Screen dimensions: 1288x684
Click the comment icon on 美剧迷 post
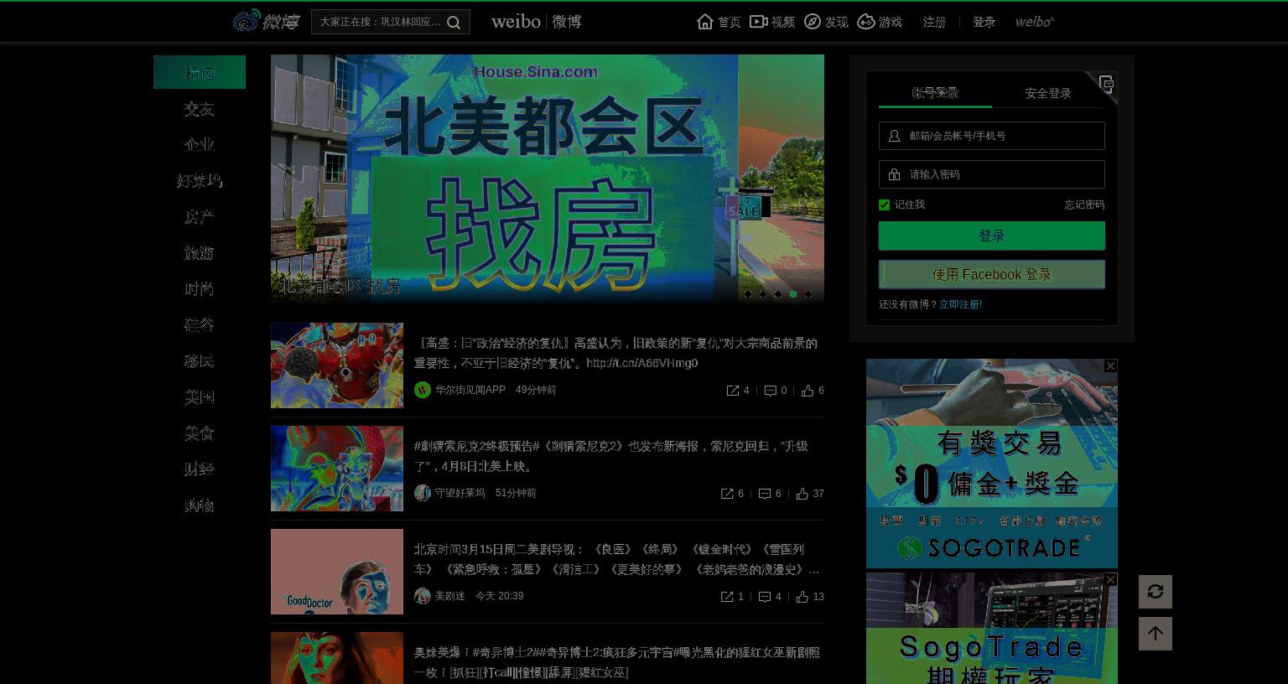tap(765, 597)
